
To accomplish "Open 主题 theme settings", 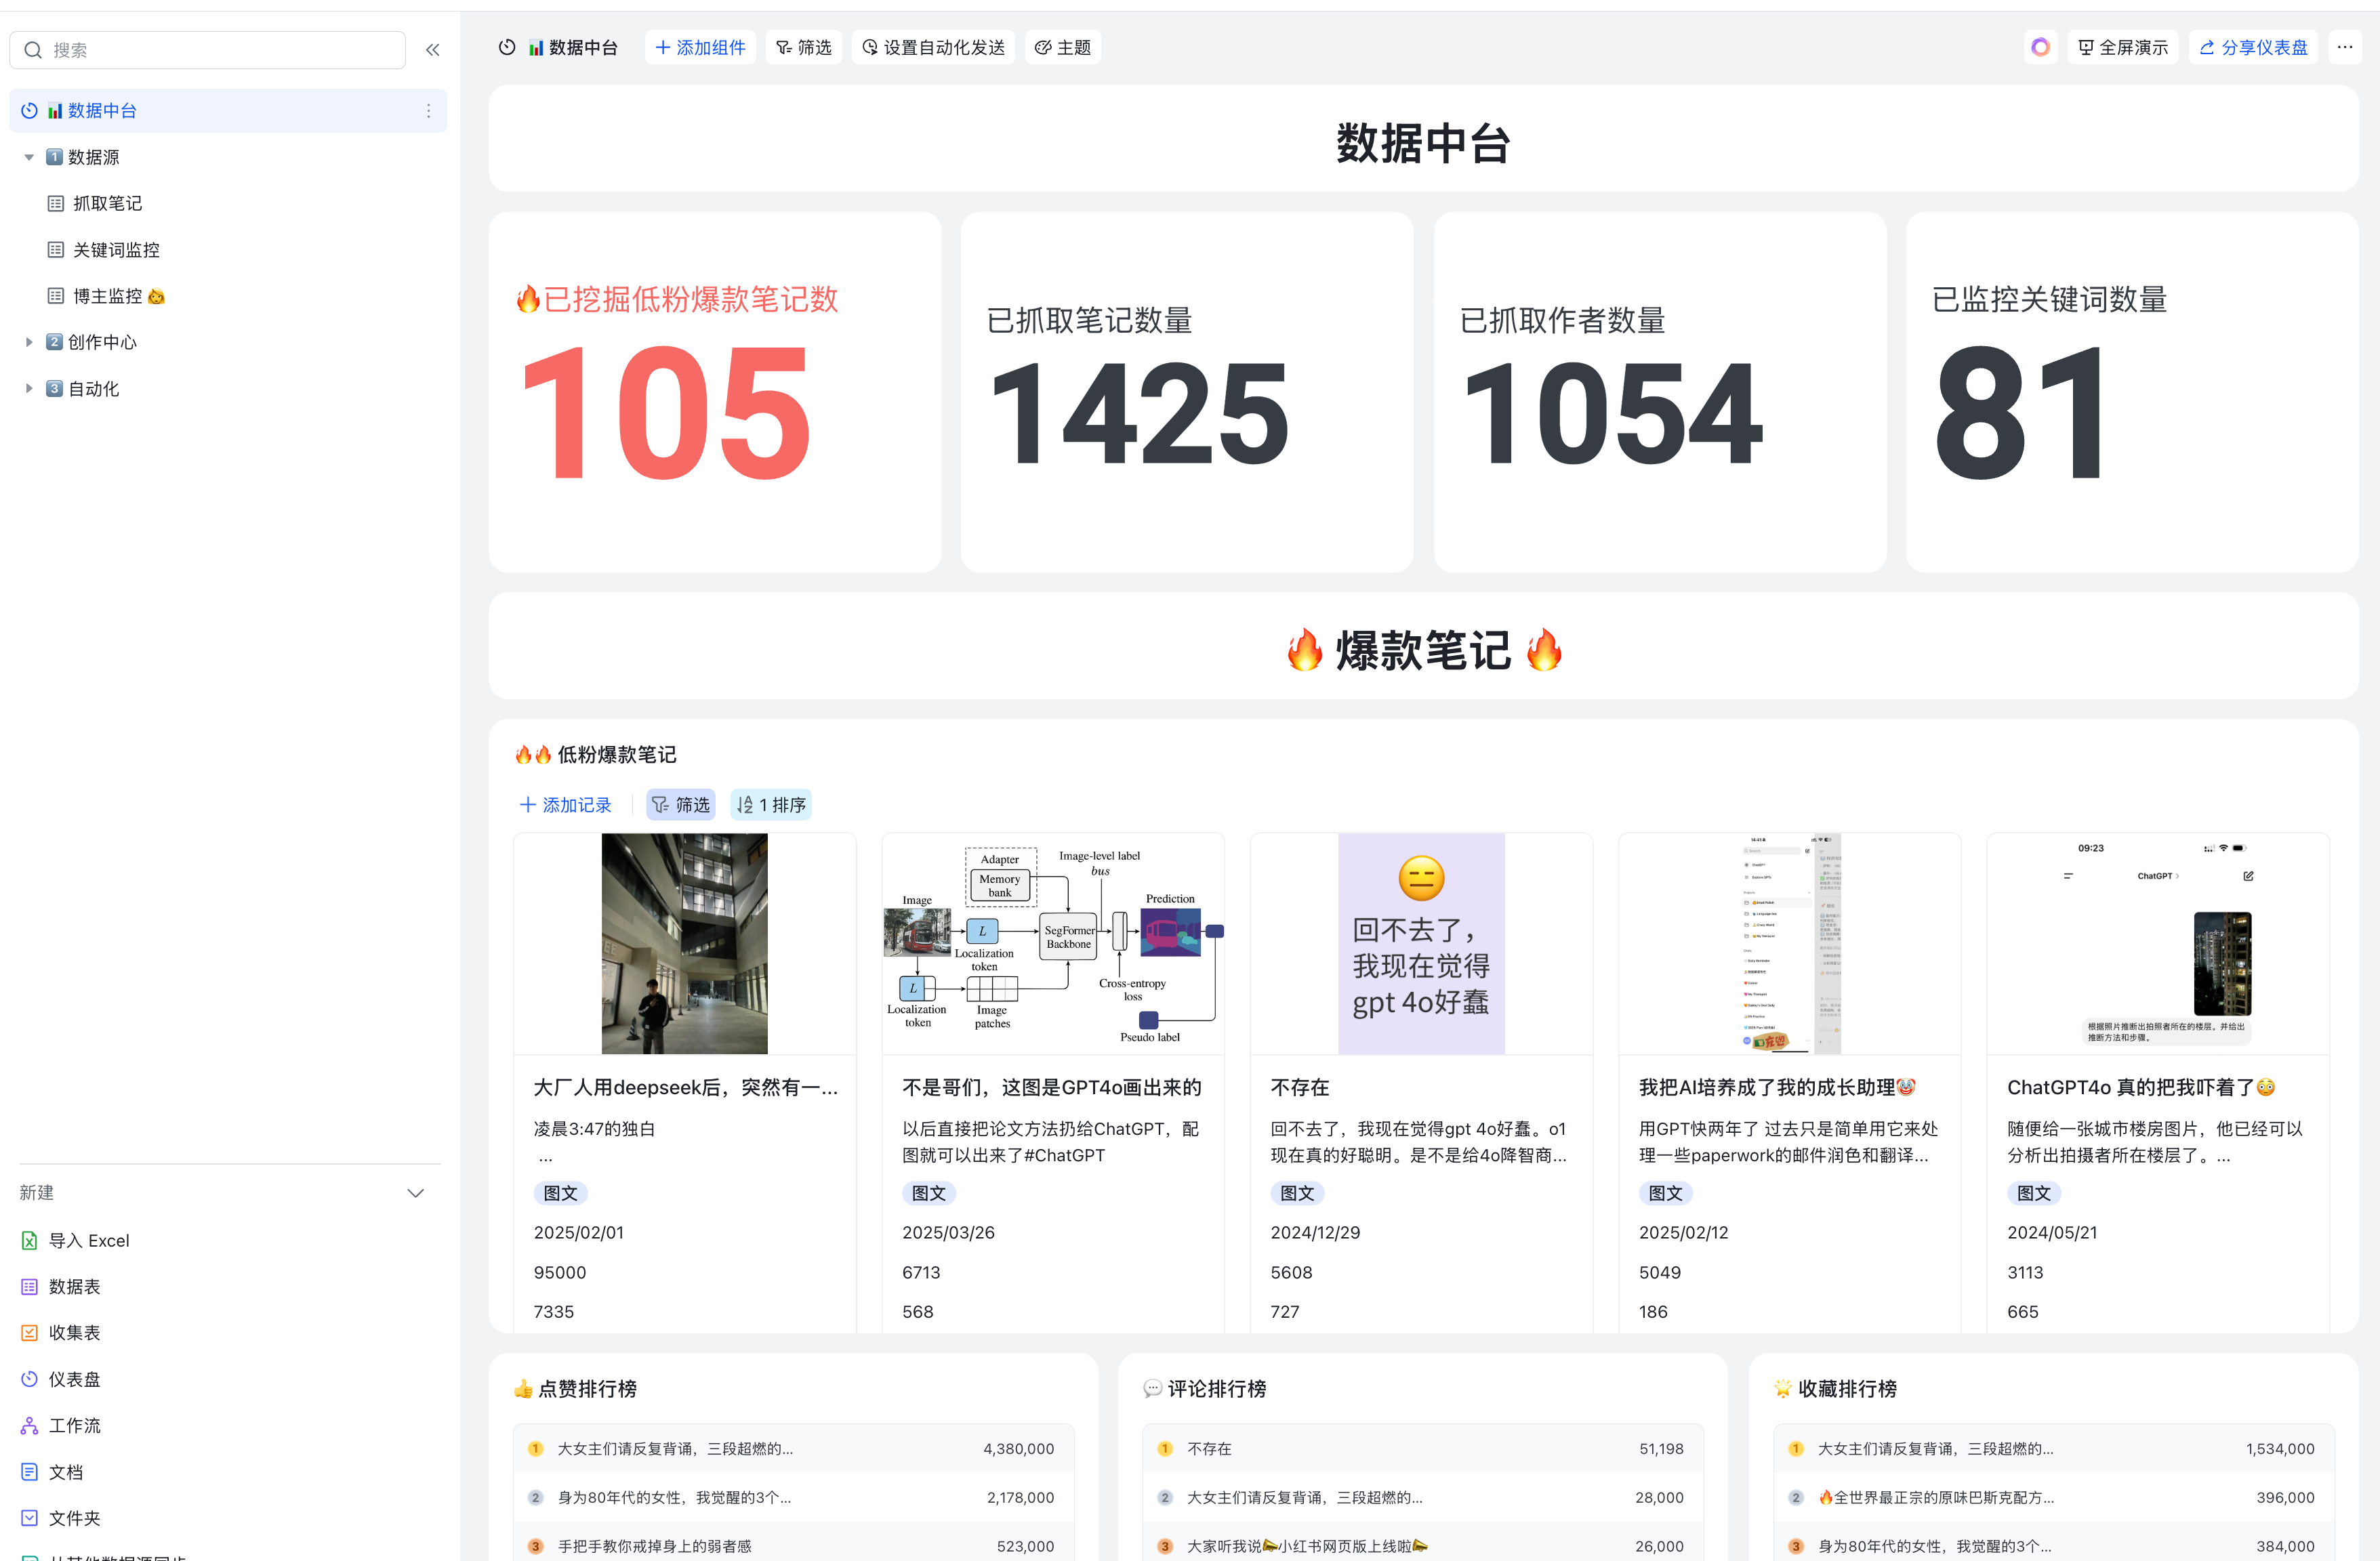I will coord(1062,47).
